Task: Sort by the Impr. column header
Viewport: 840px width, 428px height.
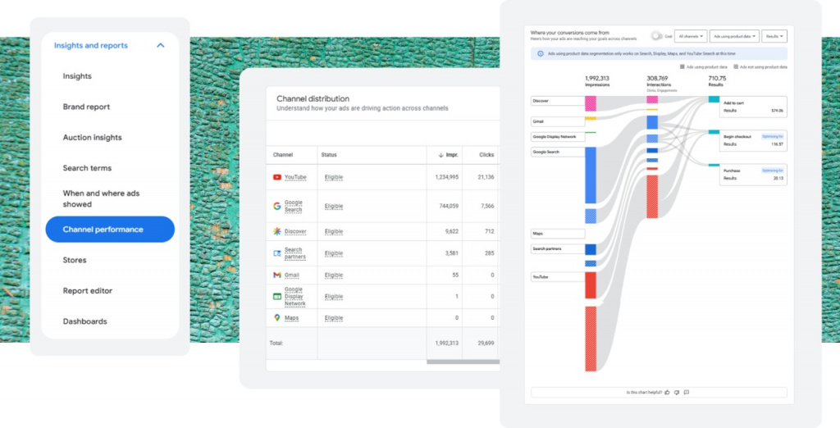Action: 448,155
